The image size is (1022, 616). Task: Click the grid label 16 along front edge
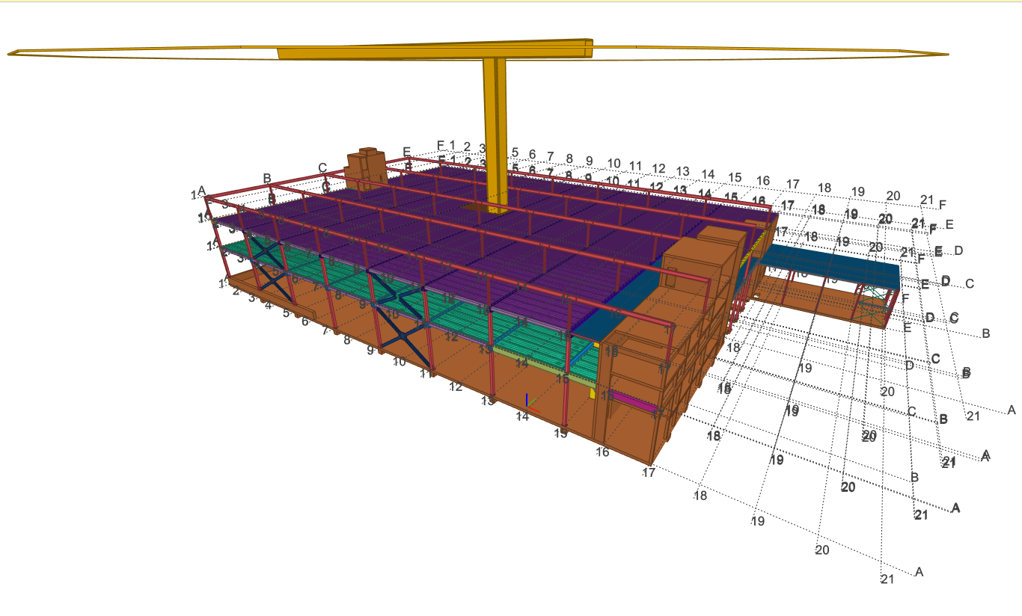602,452
